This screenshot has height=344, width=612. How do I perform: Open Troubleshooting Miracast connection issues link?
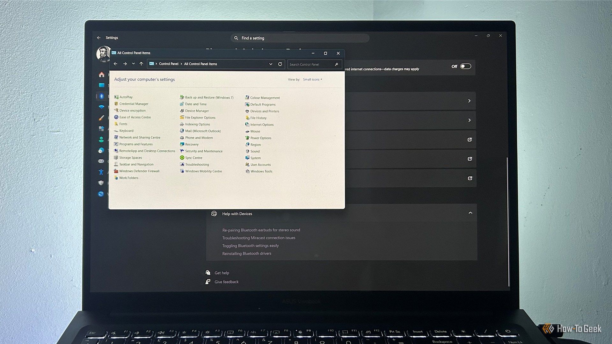259,238
